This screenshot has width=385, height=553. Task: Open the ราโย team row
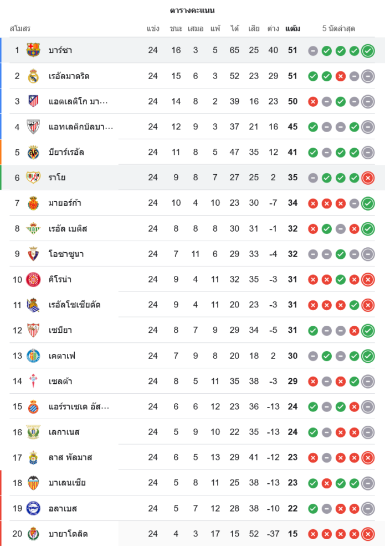[57, 178]
